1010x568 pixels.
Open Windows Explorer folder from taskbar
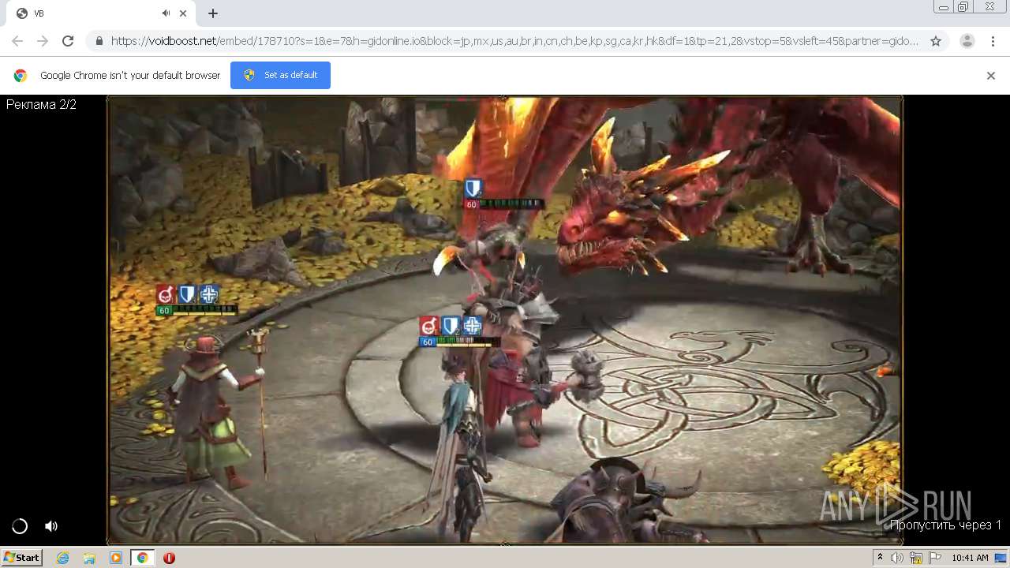(x=89, y=558)
